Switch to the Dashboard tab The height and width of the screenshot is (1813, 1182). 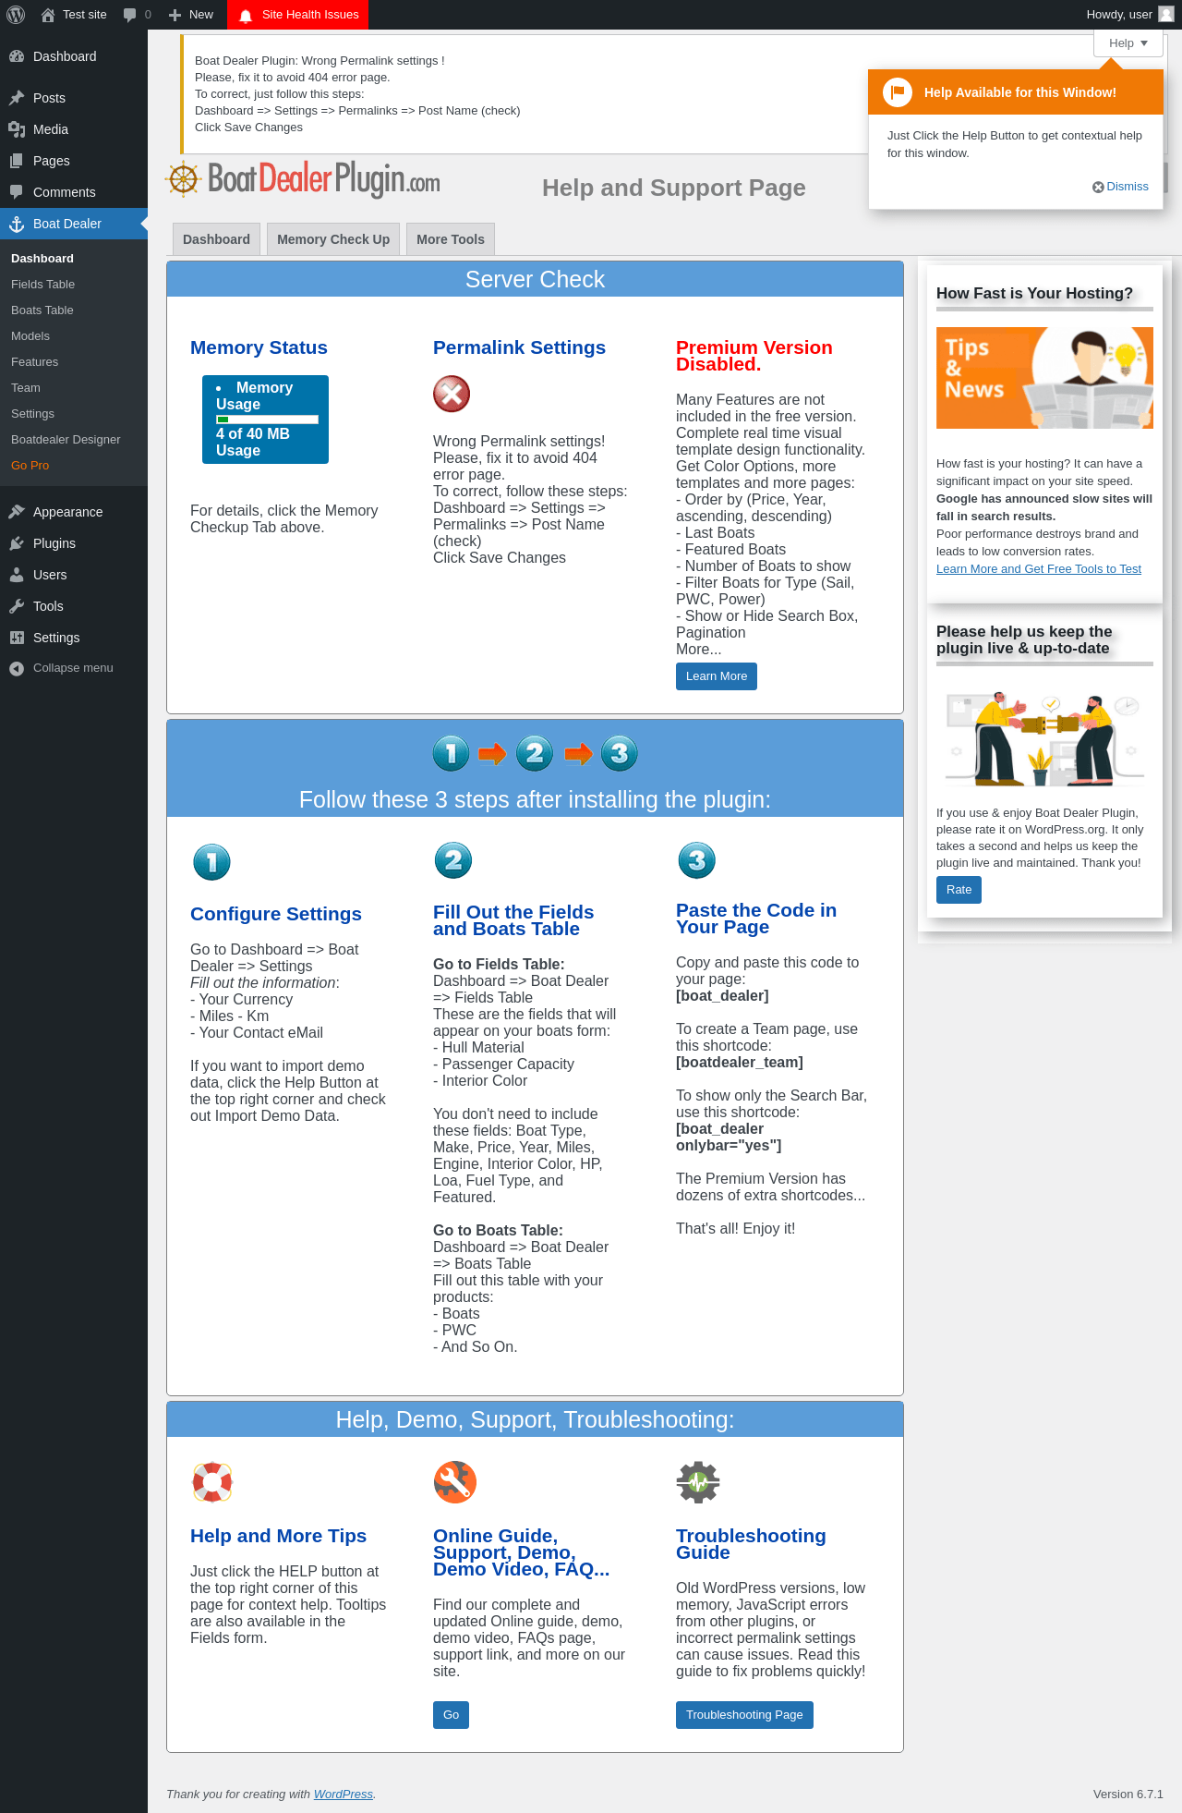click(216, 239)
